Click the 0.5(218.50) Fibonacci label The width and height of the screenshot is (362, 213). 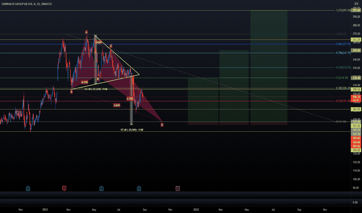coord(342,78)
